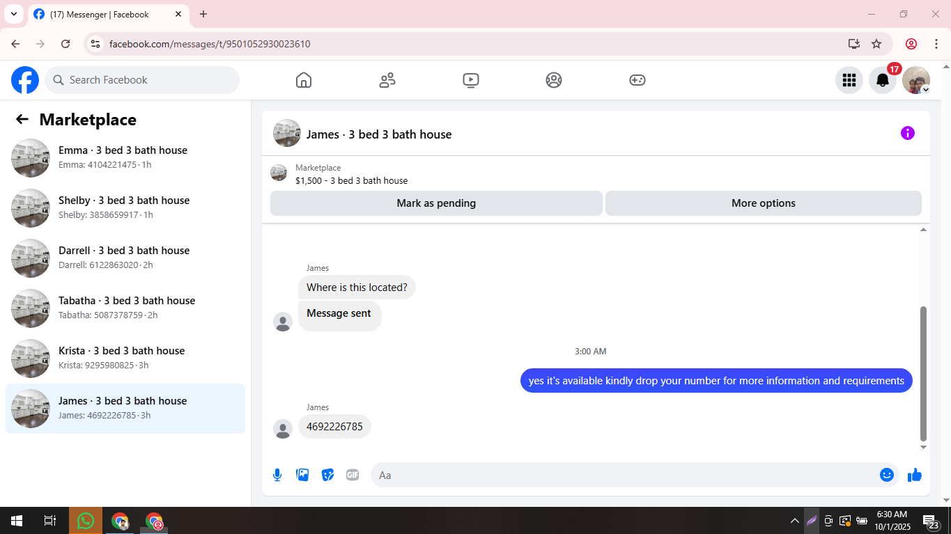951x534 pixels.
Task: Bookmark this tab with the star
Action: (876, 44)
